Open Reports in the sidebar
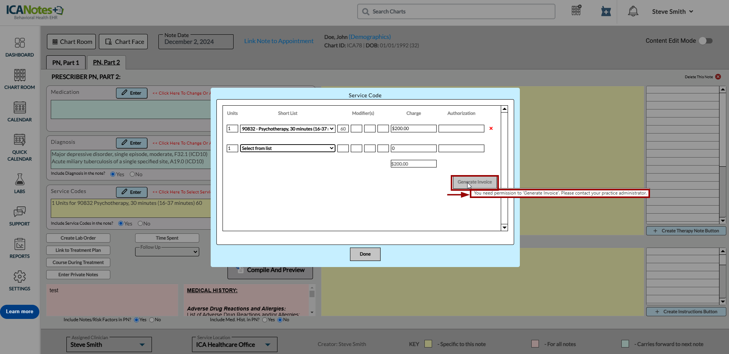729x354 pixels. [19, 248]
